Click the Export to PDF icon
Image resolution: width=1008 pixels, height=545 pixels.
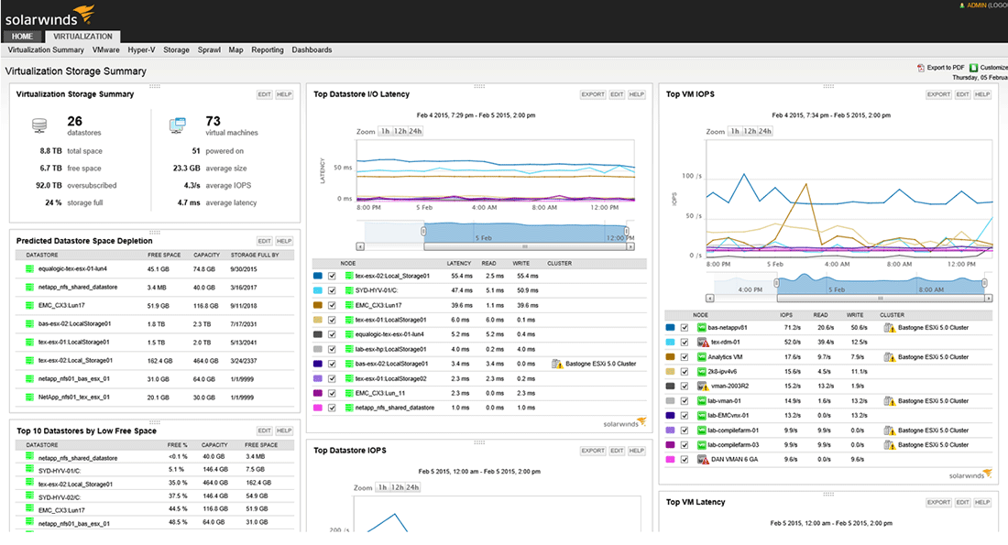[x=921, y=68]
